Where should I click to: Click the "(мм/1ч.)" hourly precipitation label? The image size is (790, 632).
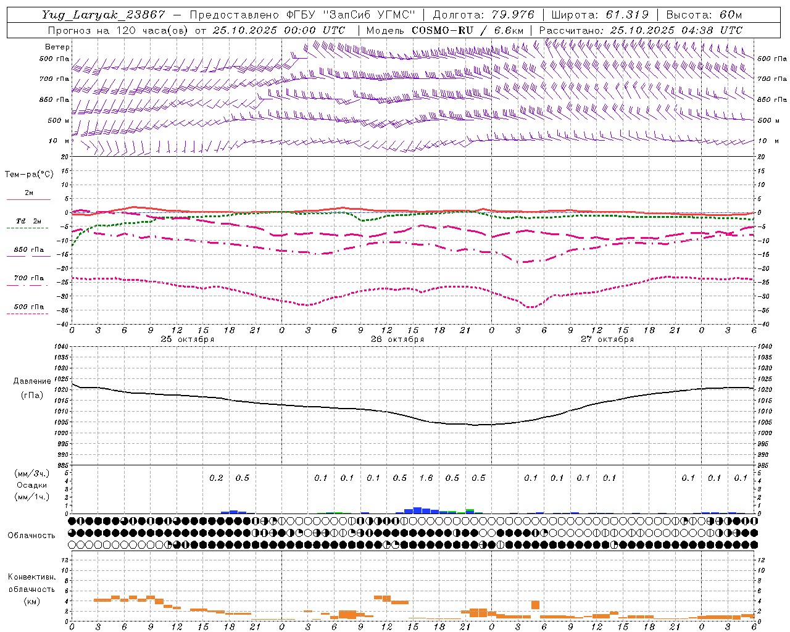(x=31, y=497)
